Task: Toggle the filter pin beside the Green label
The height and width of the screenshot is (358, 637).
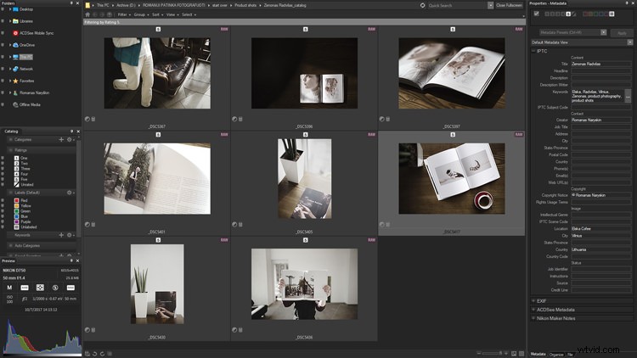Action: 3,211
